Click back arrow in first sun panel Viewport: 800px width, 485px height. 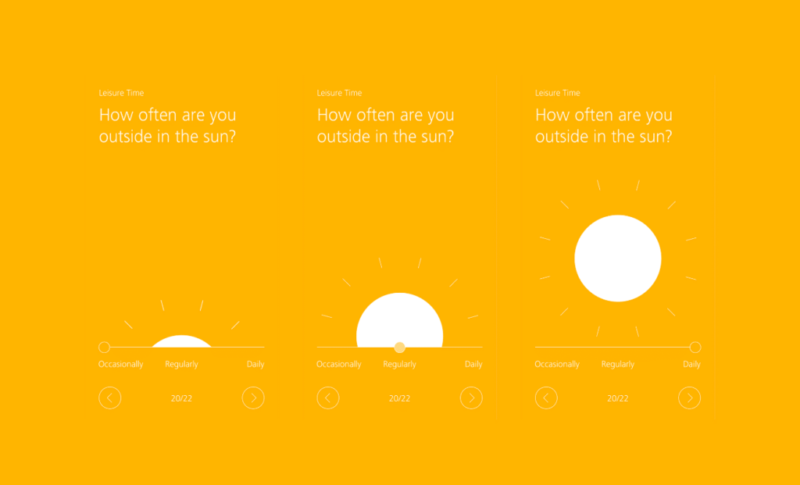[109, 398]
